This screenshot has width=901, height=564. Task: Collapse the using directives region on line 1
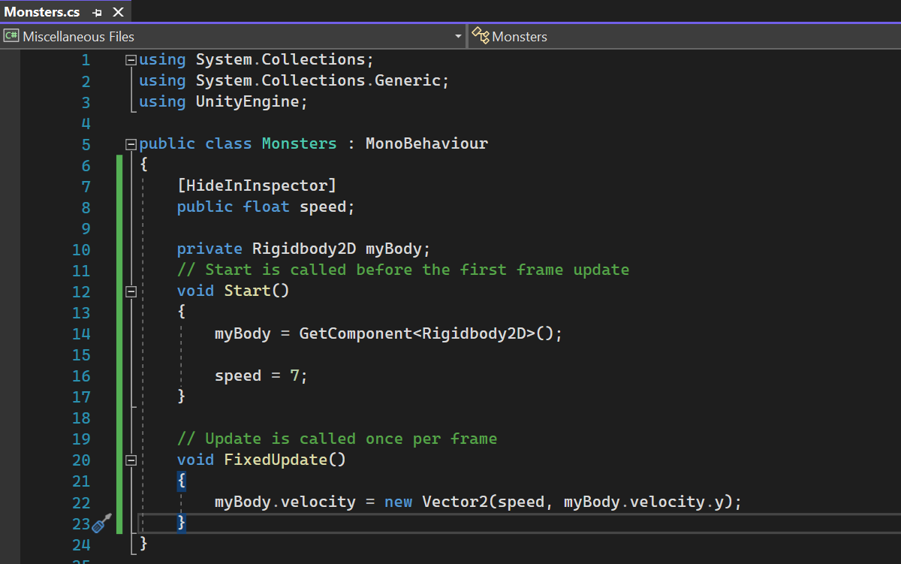click(131, 59)
